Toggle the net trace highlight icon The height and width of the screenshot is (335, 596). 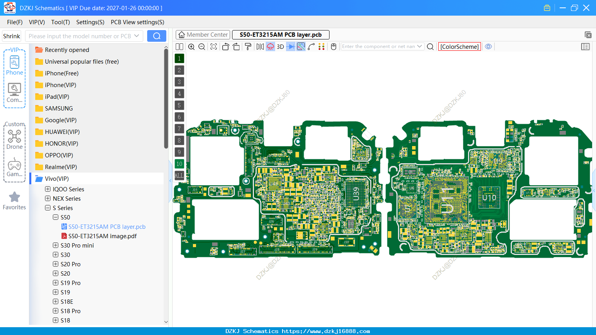(301, 46)
